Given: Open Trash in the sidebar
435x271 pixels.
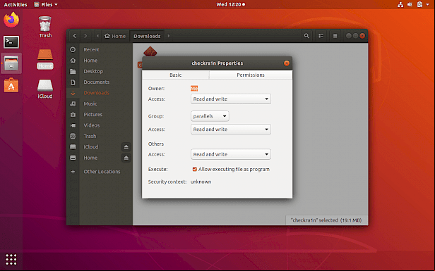Looking at the screenshot, I should click(x=100, y=136).
